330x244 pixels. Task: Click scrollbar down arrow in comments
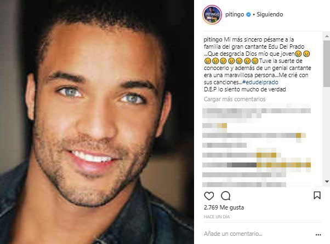[327, 182]
